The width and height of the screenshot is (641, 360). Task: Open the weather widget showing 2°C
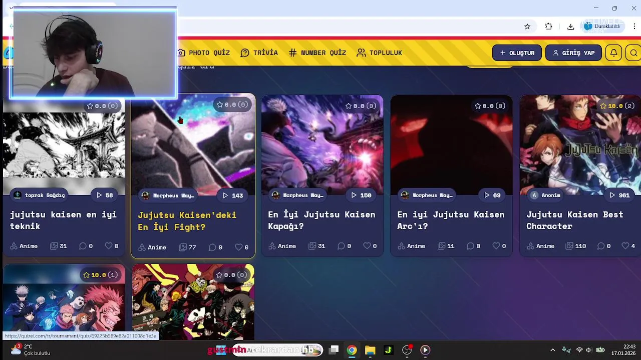[x=30, y=350]
